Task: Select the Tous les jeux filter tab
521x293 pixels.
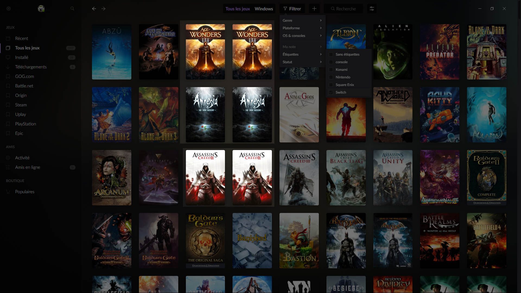Action: [238, 9]
